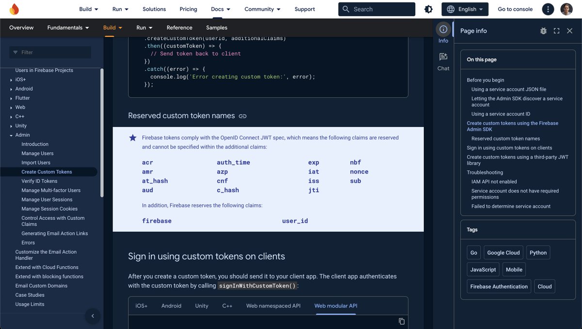This screenshot has height=329, width=582.
Task: Copy the code sample with copy icon
Action: click(402, 321)
